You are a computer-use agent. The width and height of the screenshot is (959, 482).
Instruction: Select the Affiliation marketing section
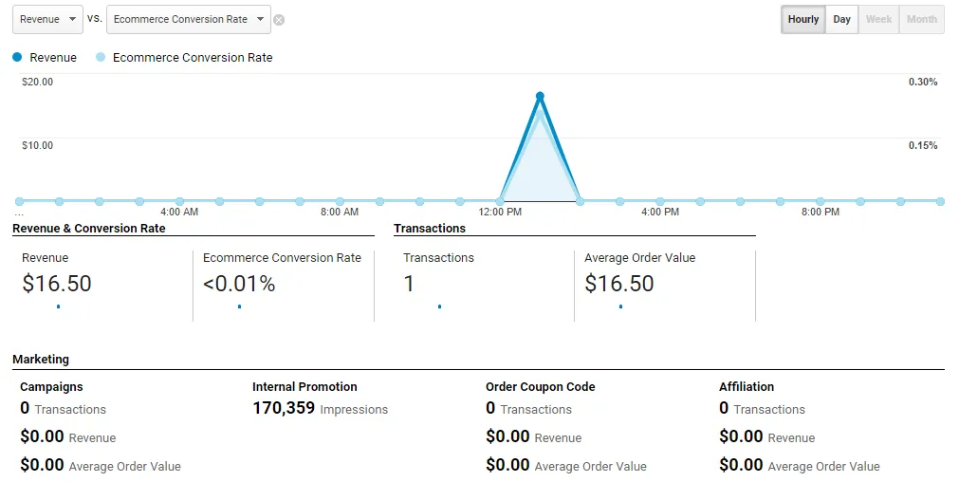[747, 387]
